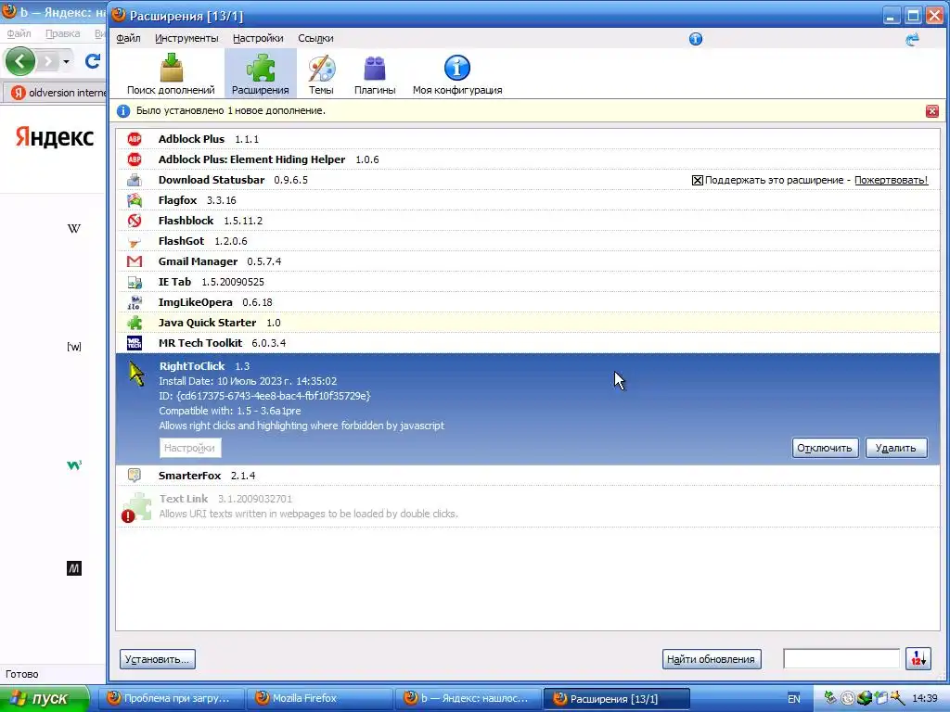Screen dimensions: 950x712
Task: Select the disabled Text Link row
Action: click(528, 507)
